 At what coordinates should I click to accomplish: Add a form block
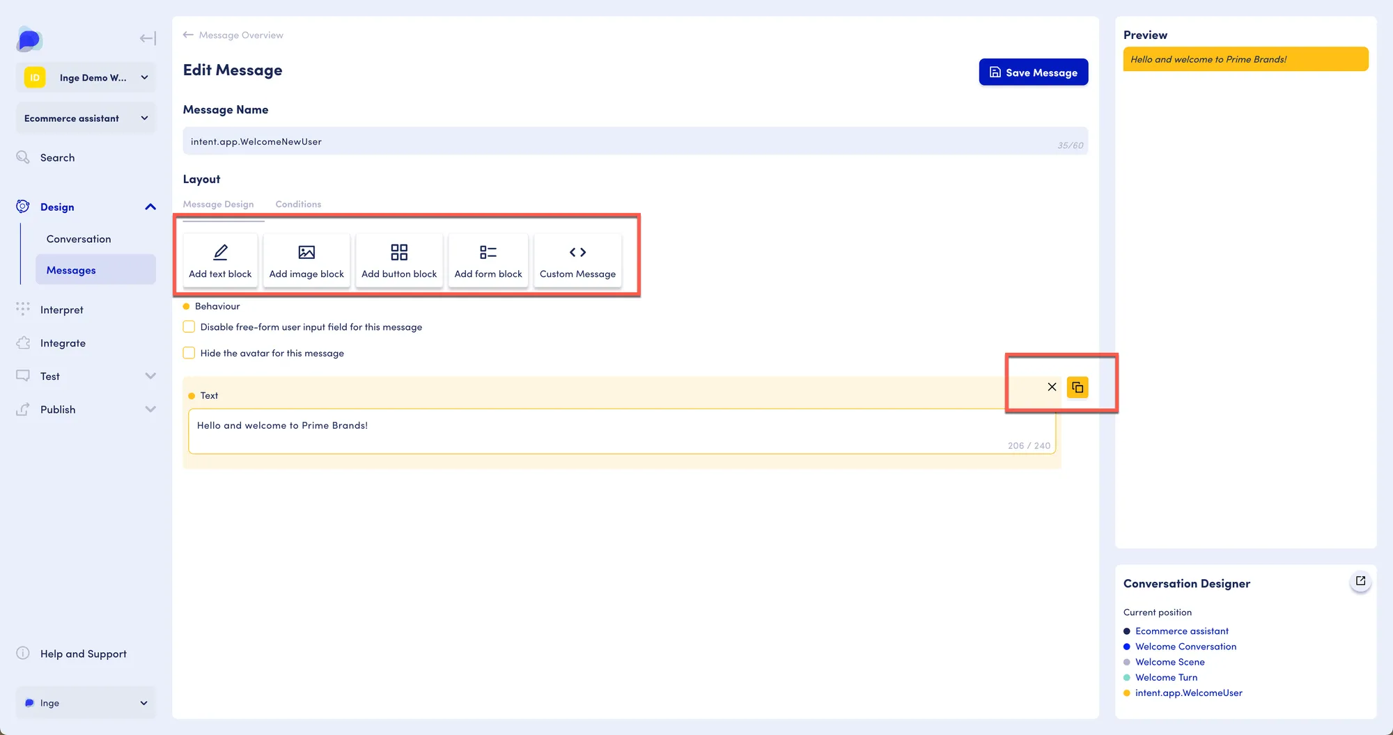(x=488, y=260)
